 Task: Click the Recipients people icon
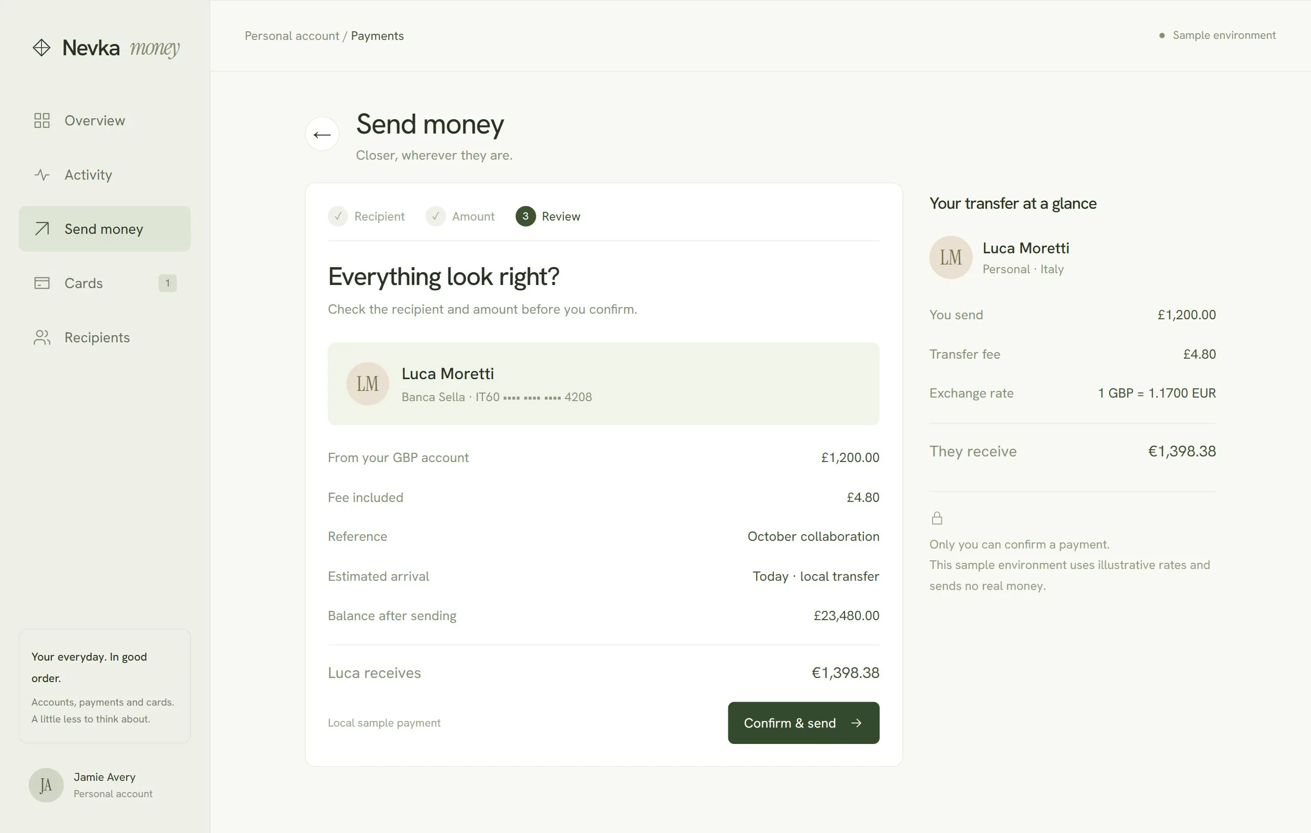point(42,337)
